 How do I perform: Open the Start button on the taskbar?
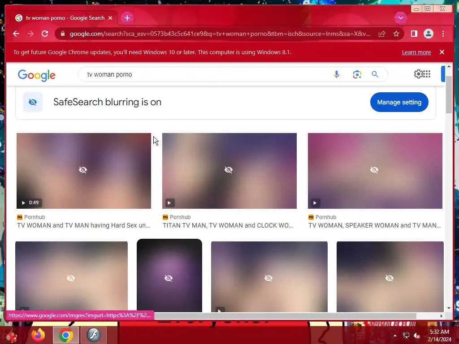coord(12,336)
